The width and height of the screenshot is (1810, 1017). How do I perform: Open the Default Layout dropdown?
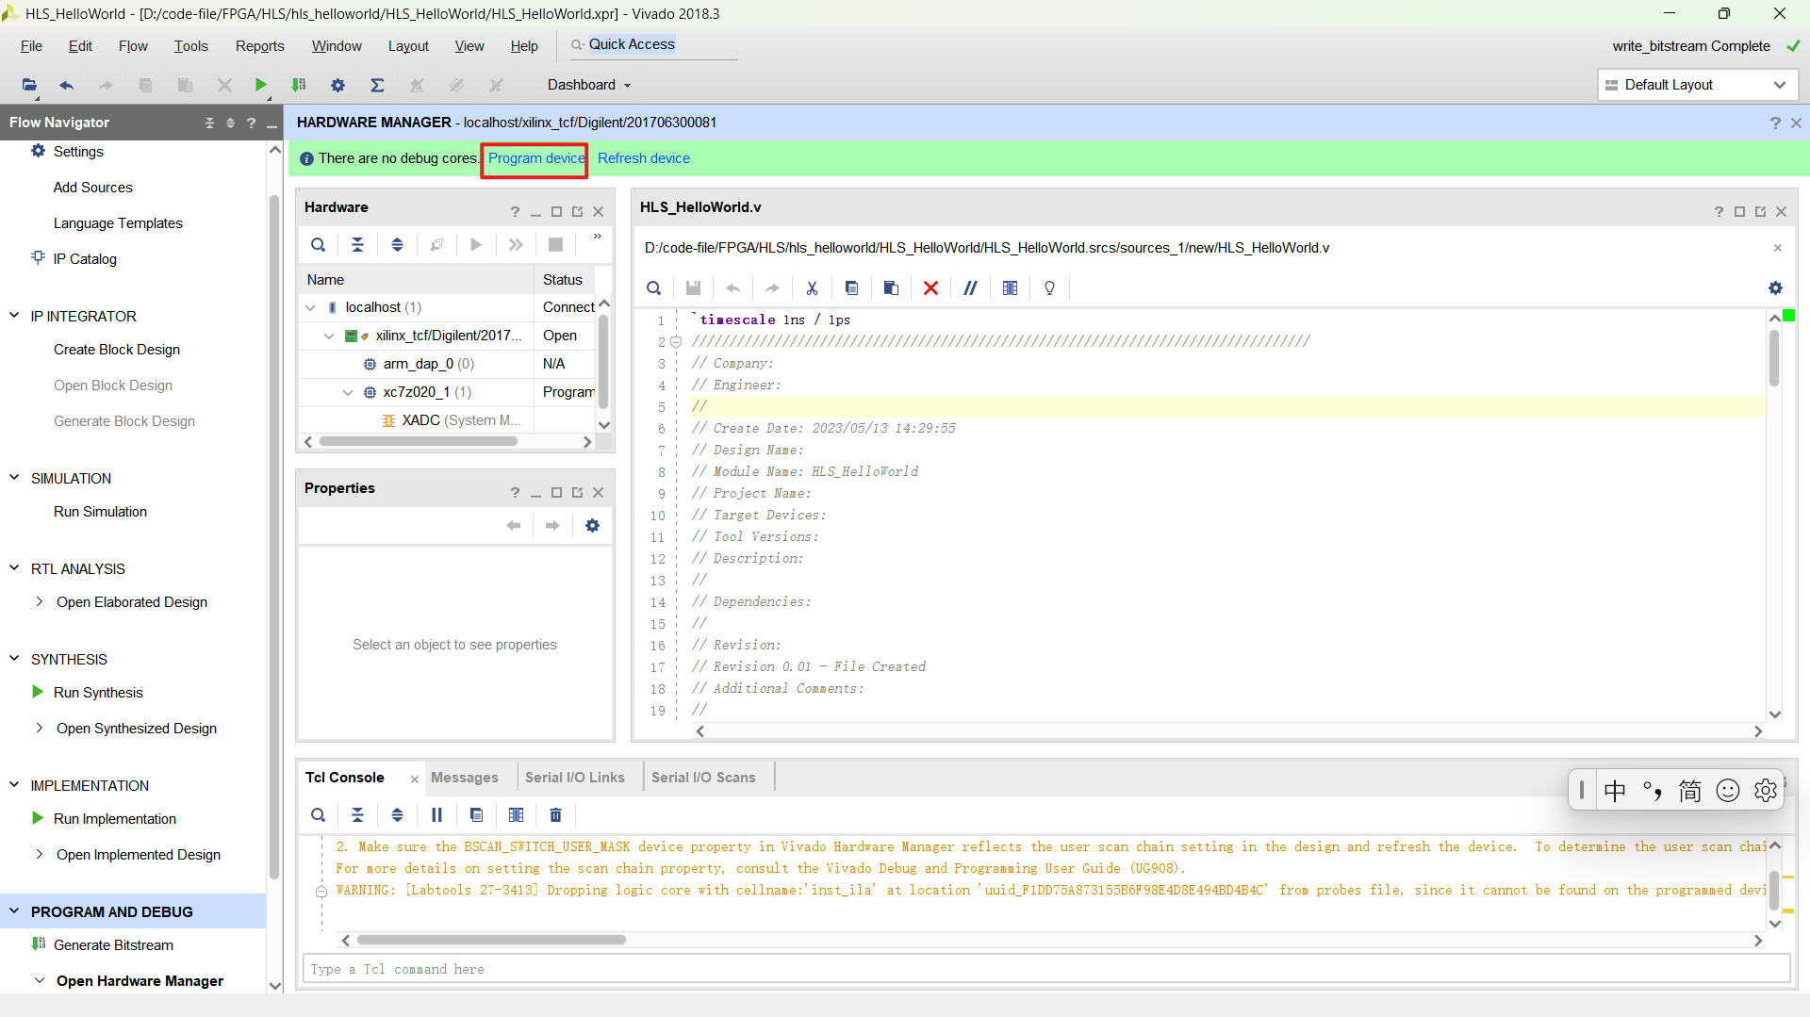(1698, 85)
